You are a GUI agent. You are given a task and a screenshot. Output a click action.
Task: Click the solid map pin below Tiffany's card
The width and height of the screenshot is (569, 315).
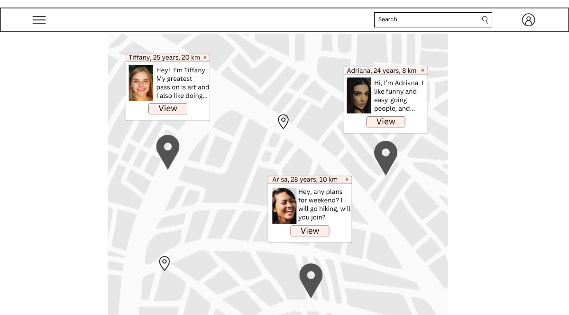point(168,149)
